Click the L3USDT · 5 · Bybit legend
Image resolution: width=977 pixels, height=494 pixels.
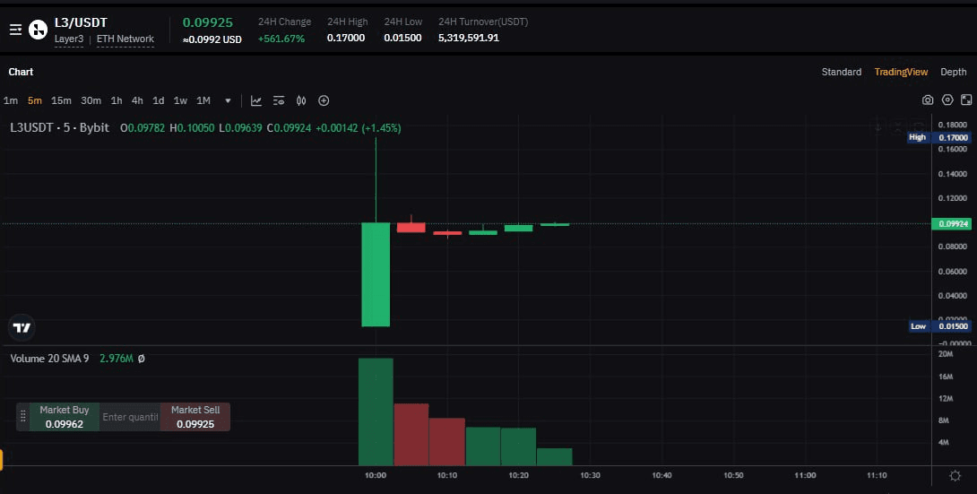pyautogui.click(x=60, y=127)
